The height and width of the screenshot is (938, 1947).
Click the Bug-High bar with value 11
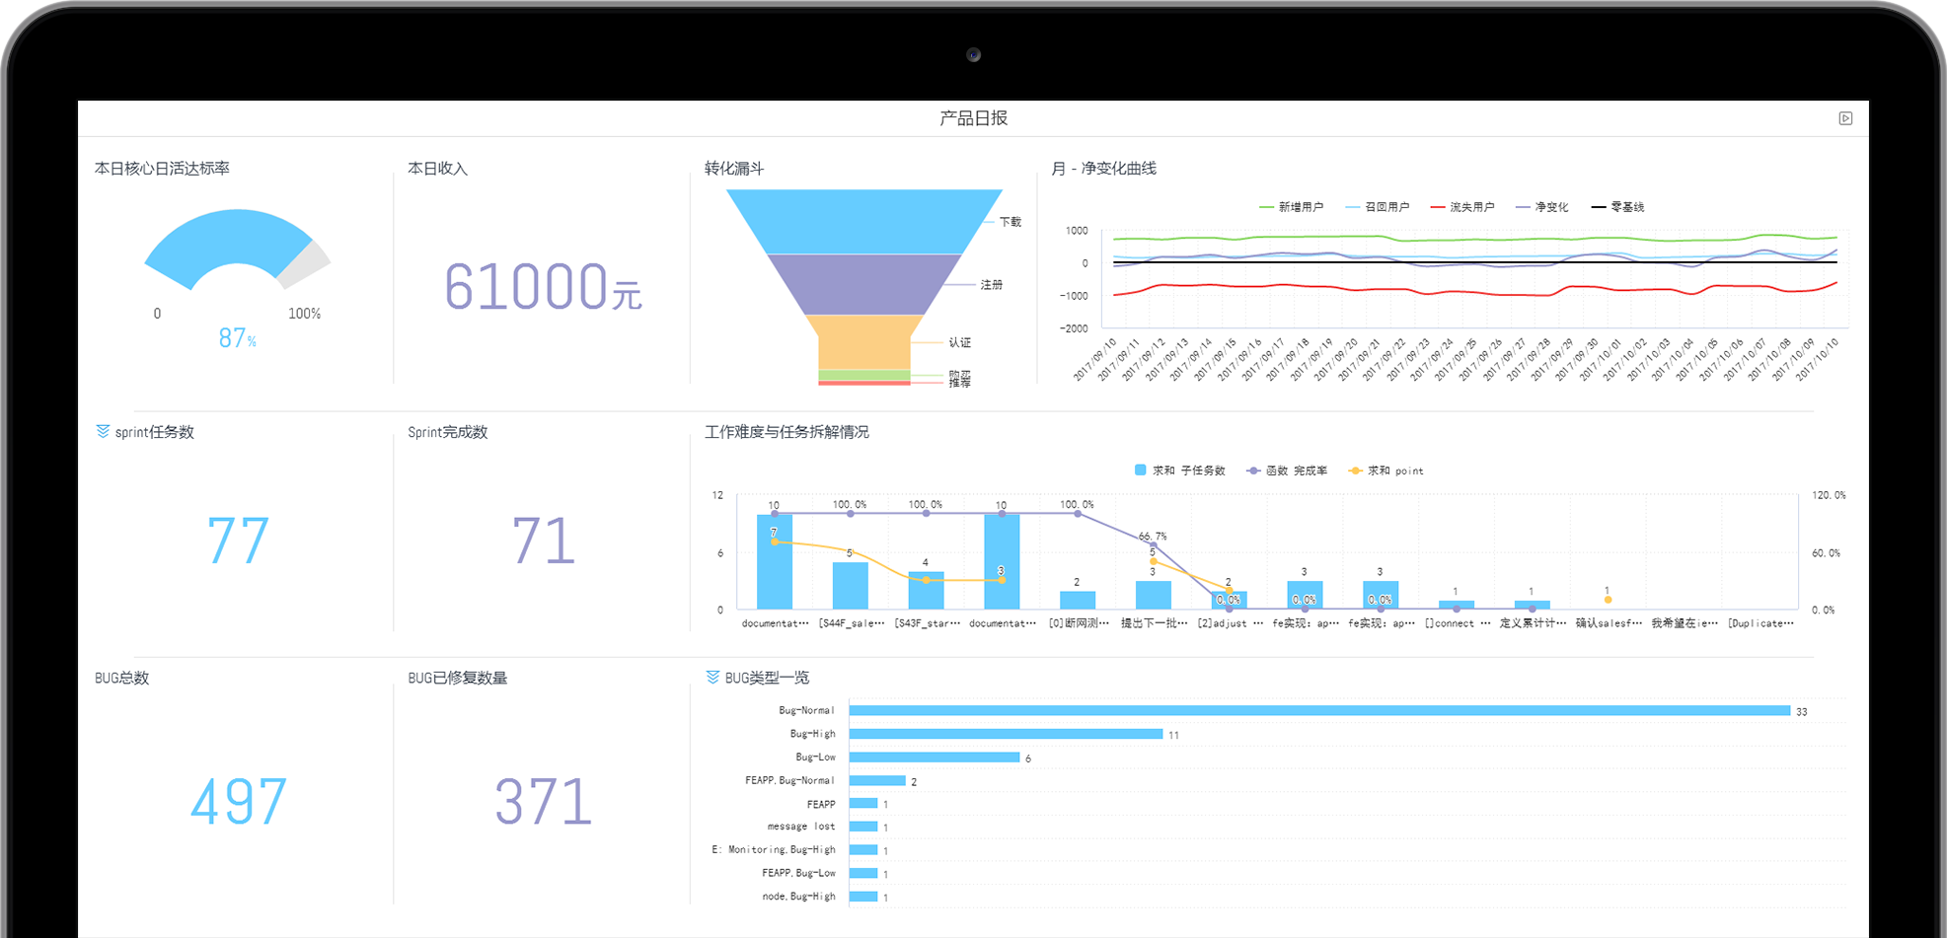tap(1006, 734)
